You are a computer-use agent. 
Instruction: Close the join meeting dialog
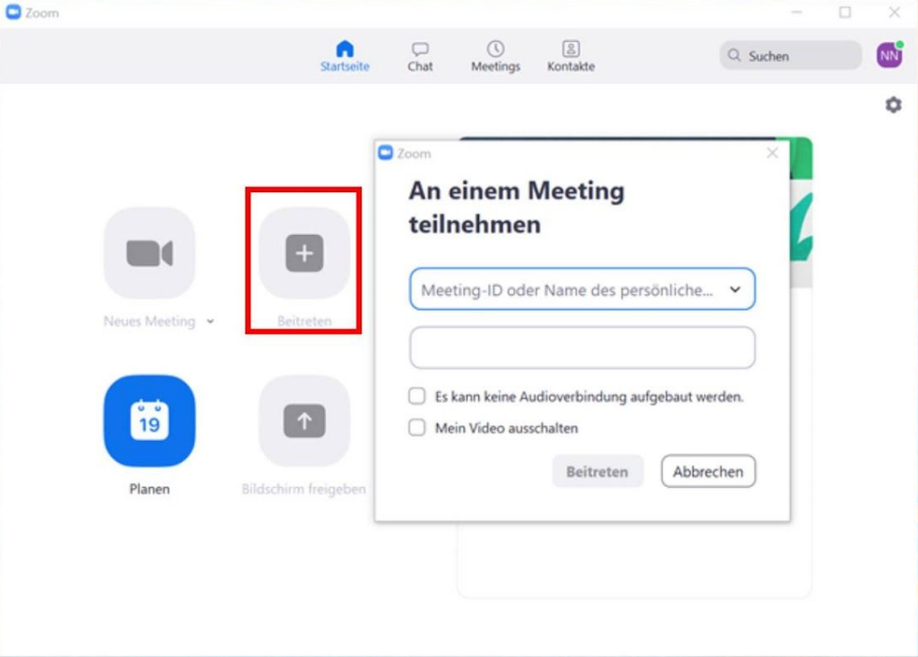772,153
